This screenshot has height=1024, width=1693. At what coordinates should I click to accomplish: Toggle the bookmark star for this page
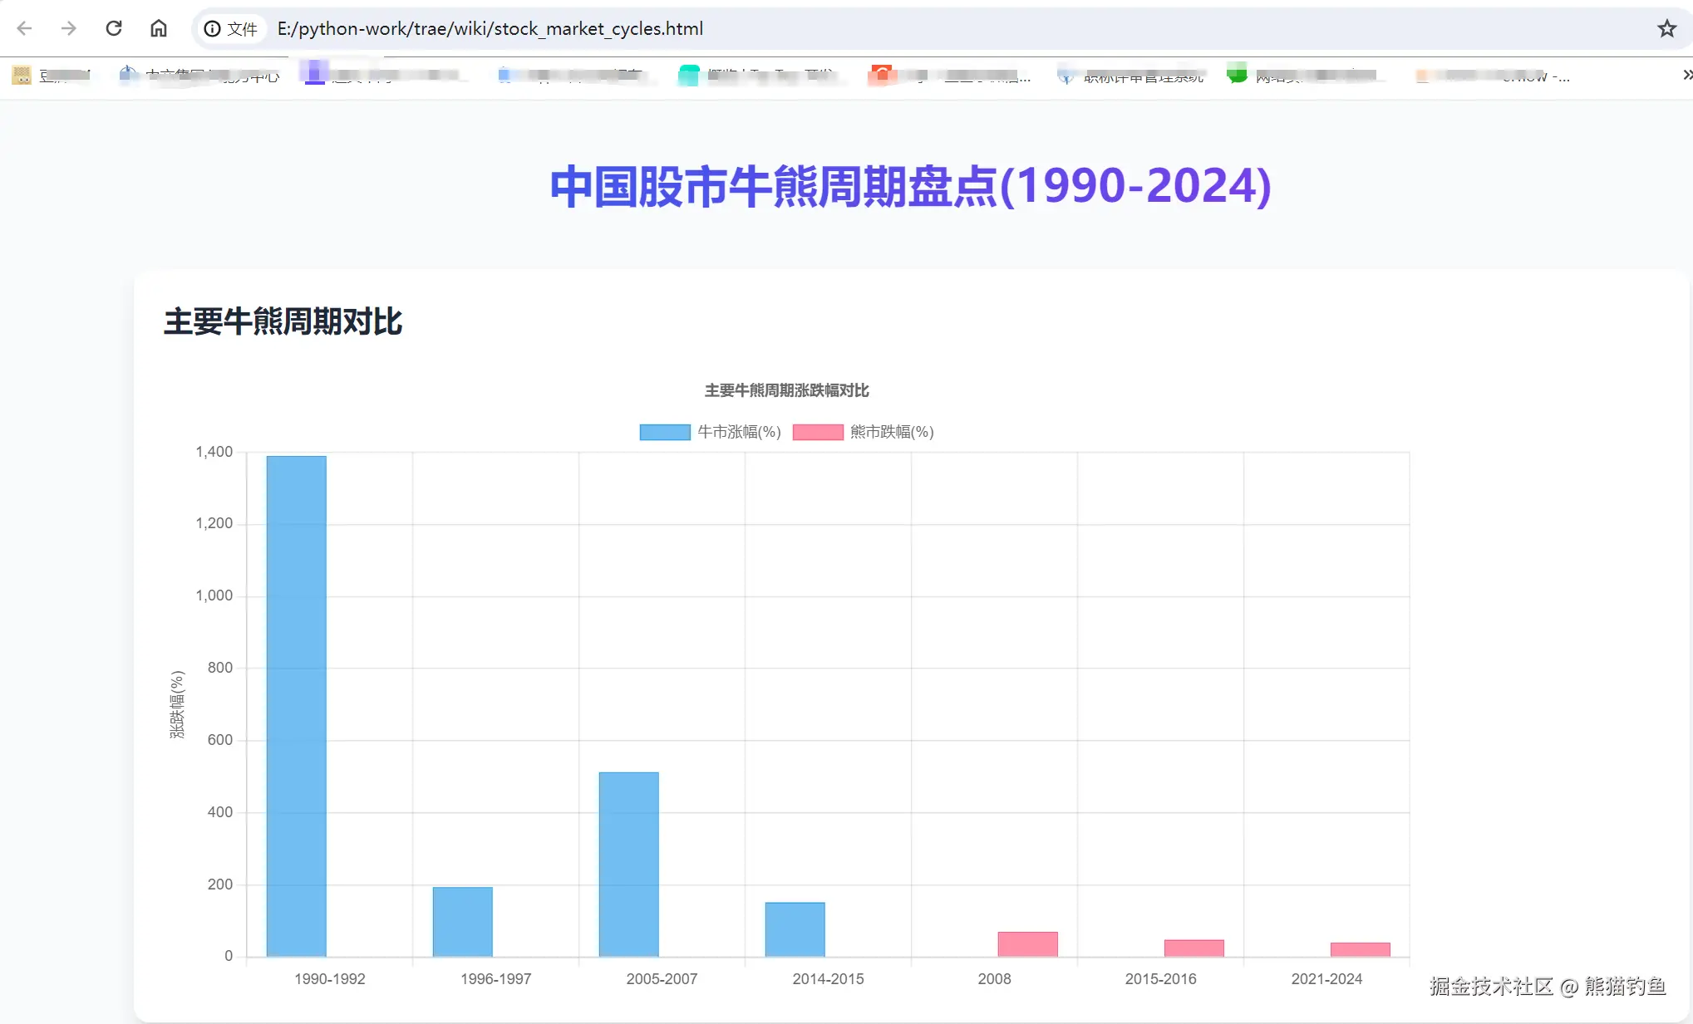[1666, 28]
